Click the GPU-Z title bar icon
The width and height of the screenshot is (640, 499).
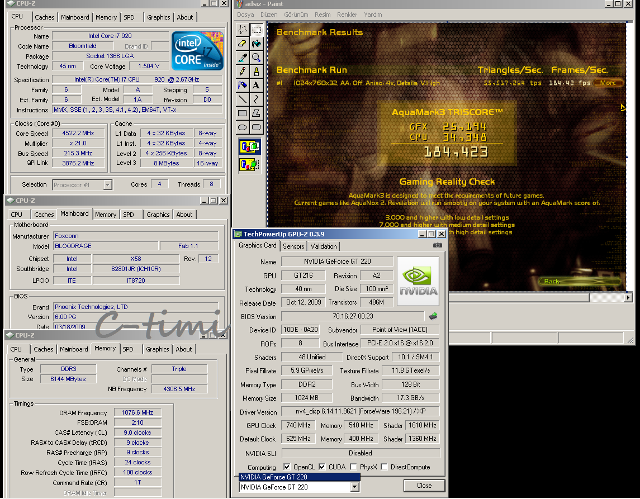pos(238,234)
